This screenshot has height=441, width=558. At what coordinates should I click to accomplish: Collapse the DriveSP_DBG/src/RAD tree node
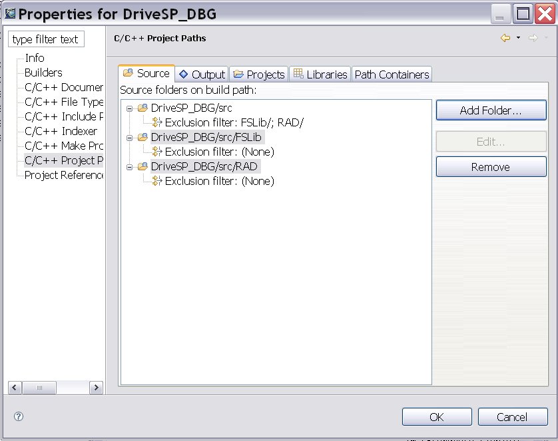130,167
